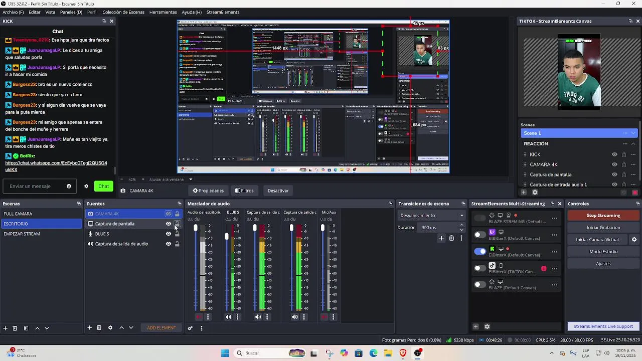
Task: Enable the TikTok ElBitterX stream output
Action: pos(480,268)
